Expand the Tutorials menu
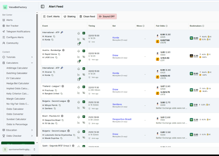 (x=18, y=57)
